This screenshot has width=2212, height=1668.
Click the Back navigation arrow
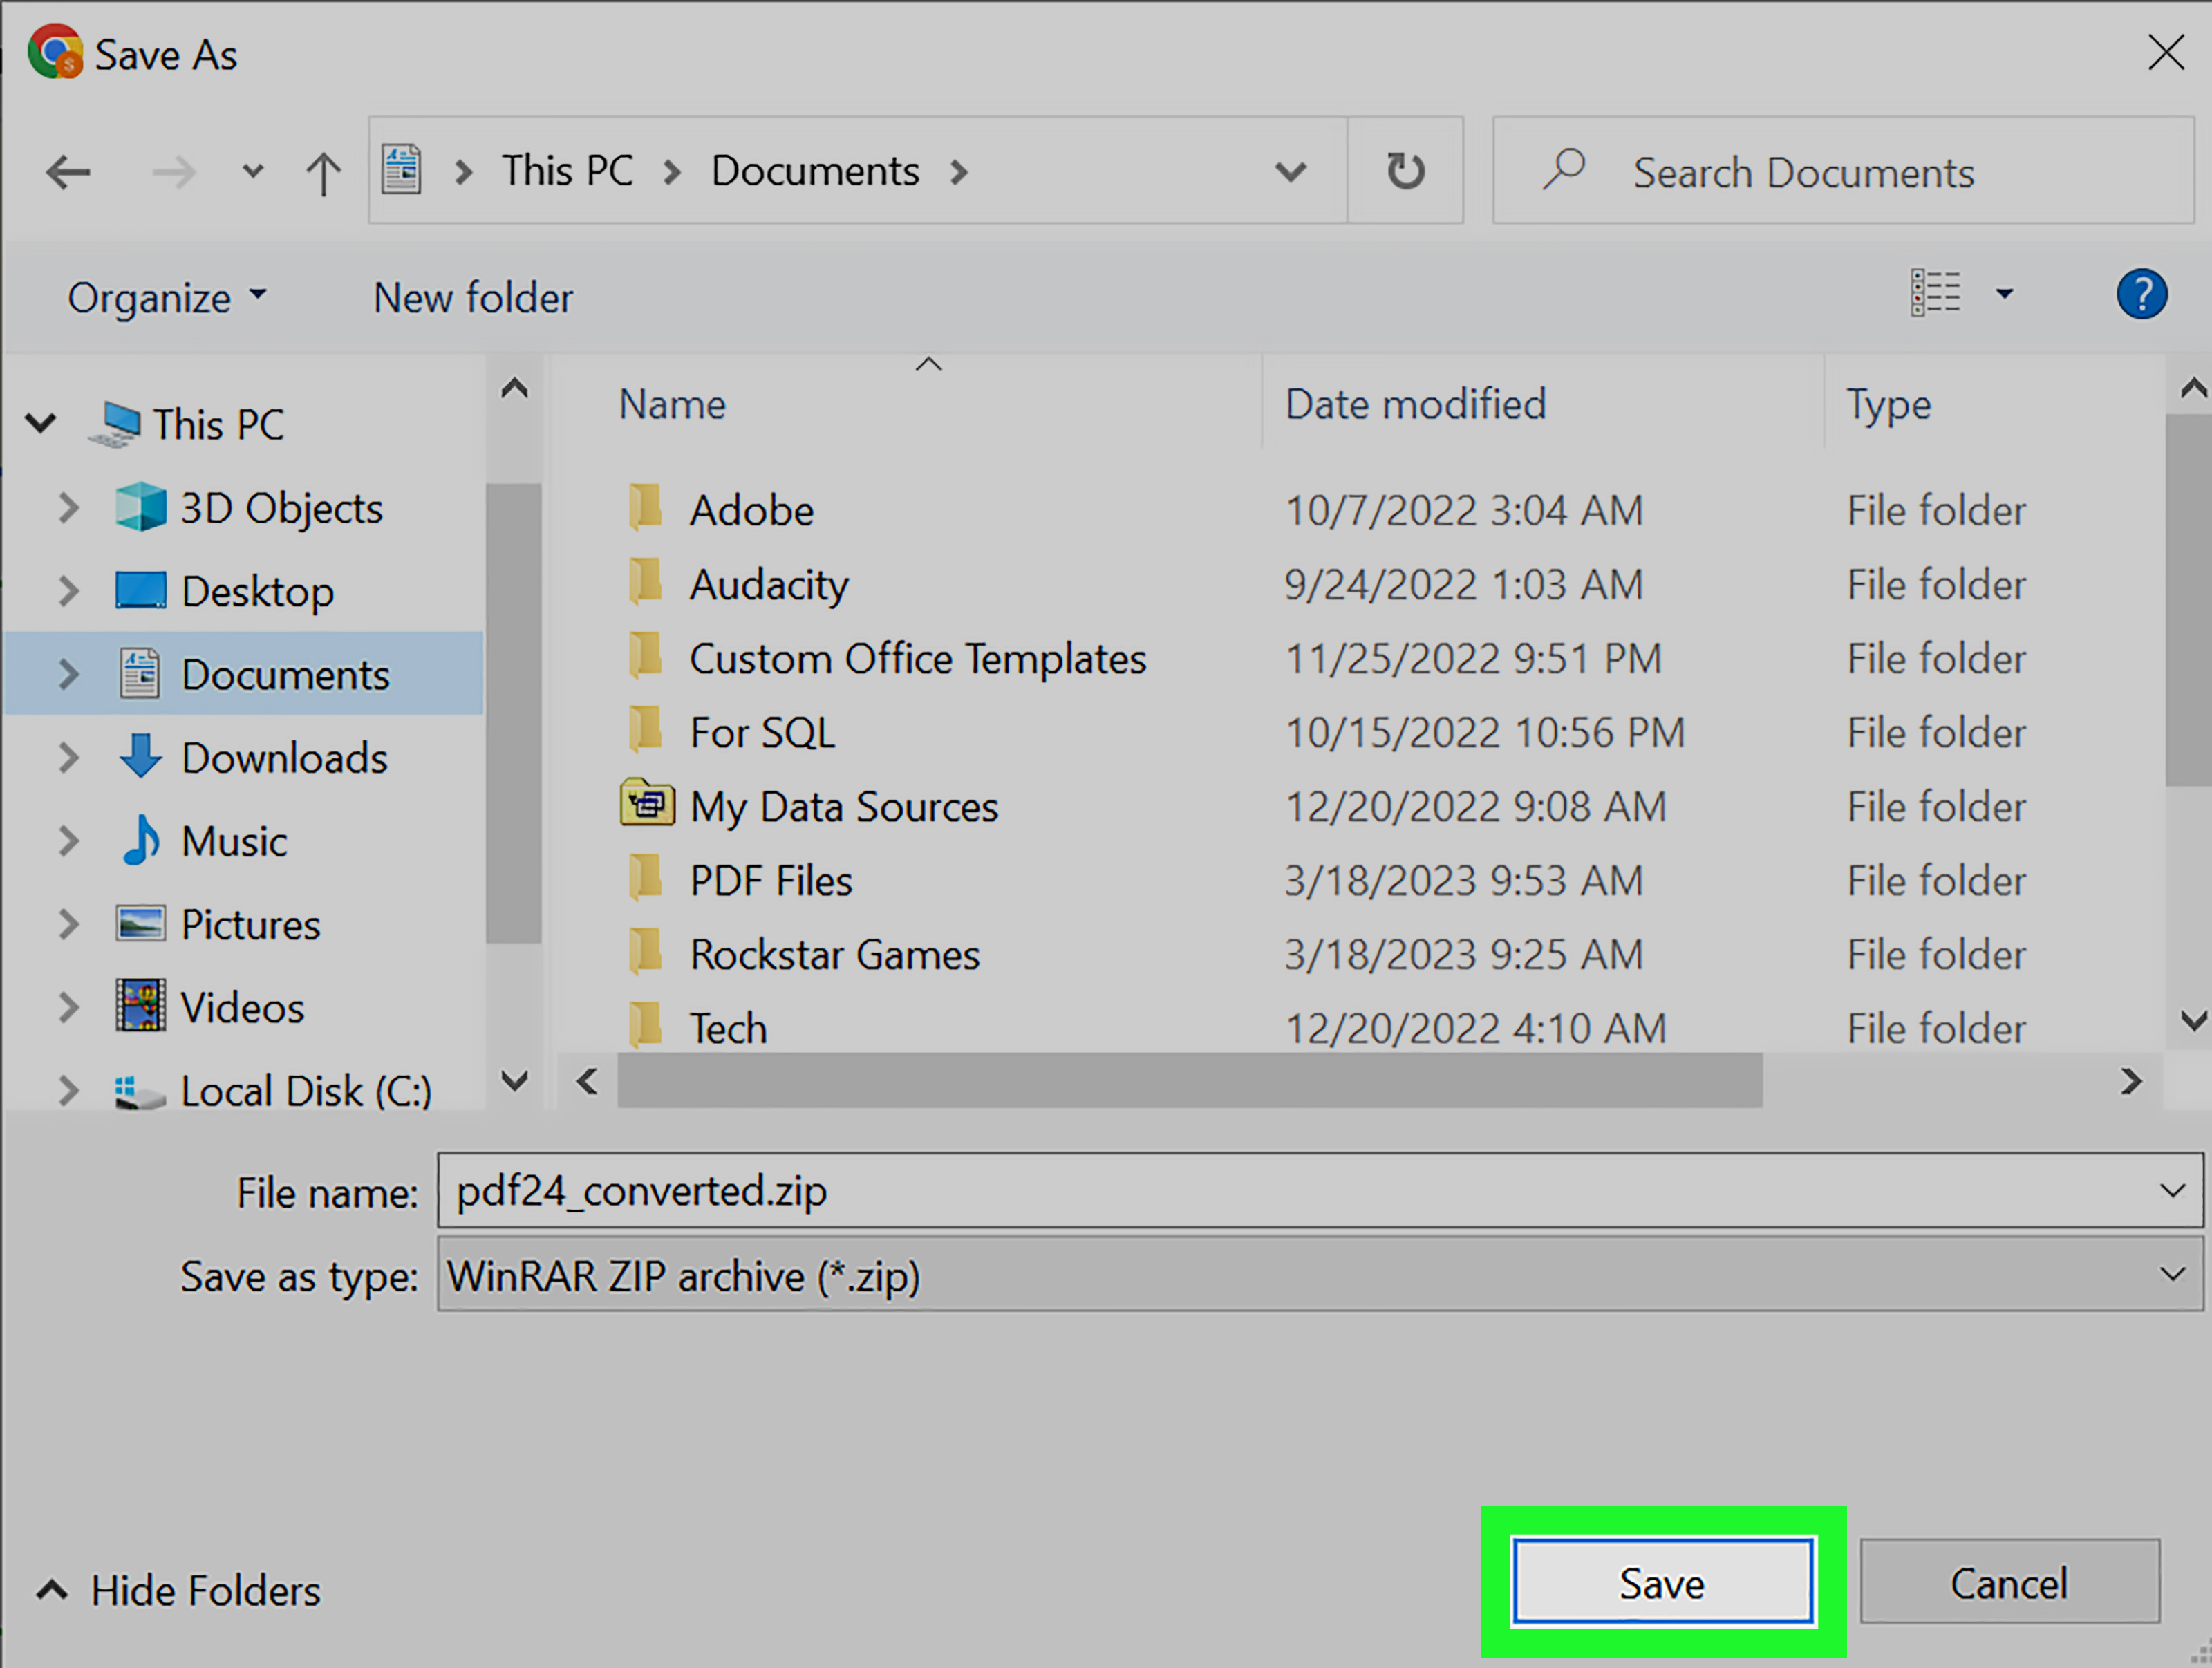[68, 172]
